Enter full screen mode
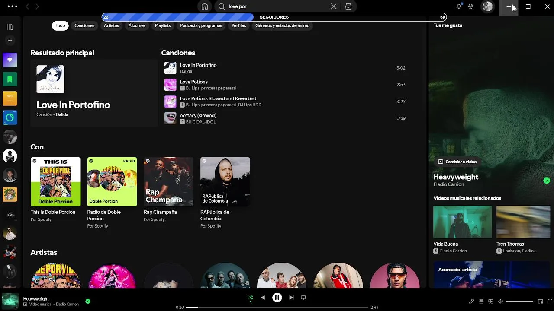Screen dimensions: 554x311 pyautogui.click(x=550, y=301)
